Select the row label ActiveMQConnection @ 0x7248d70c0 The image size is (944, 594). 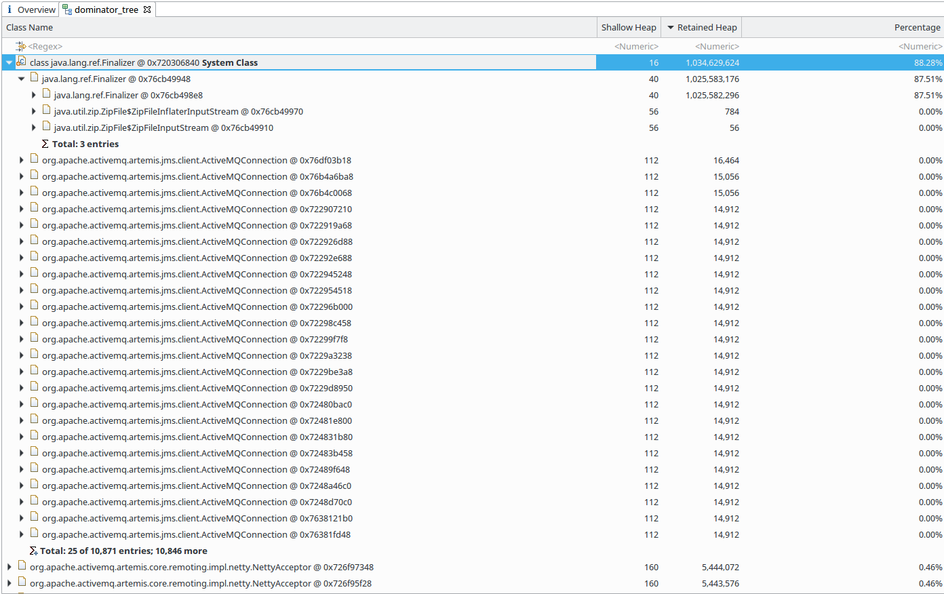coord(197,502)
